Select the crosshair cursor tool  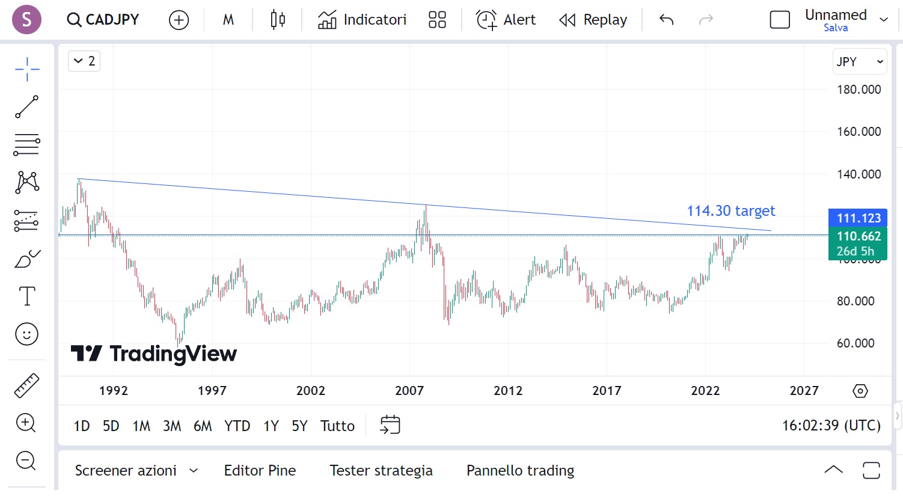26,69
